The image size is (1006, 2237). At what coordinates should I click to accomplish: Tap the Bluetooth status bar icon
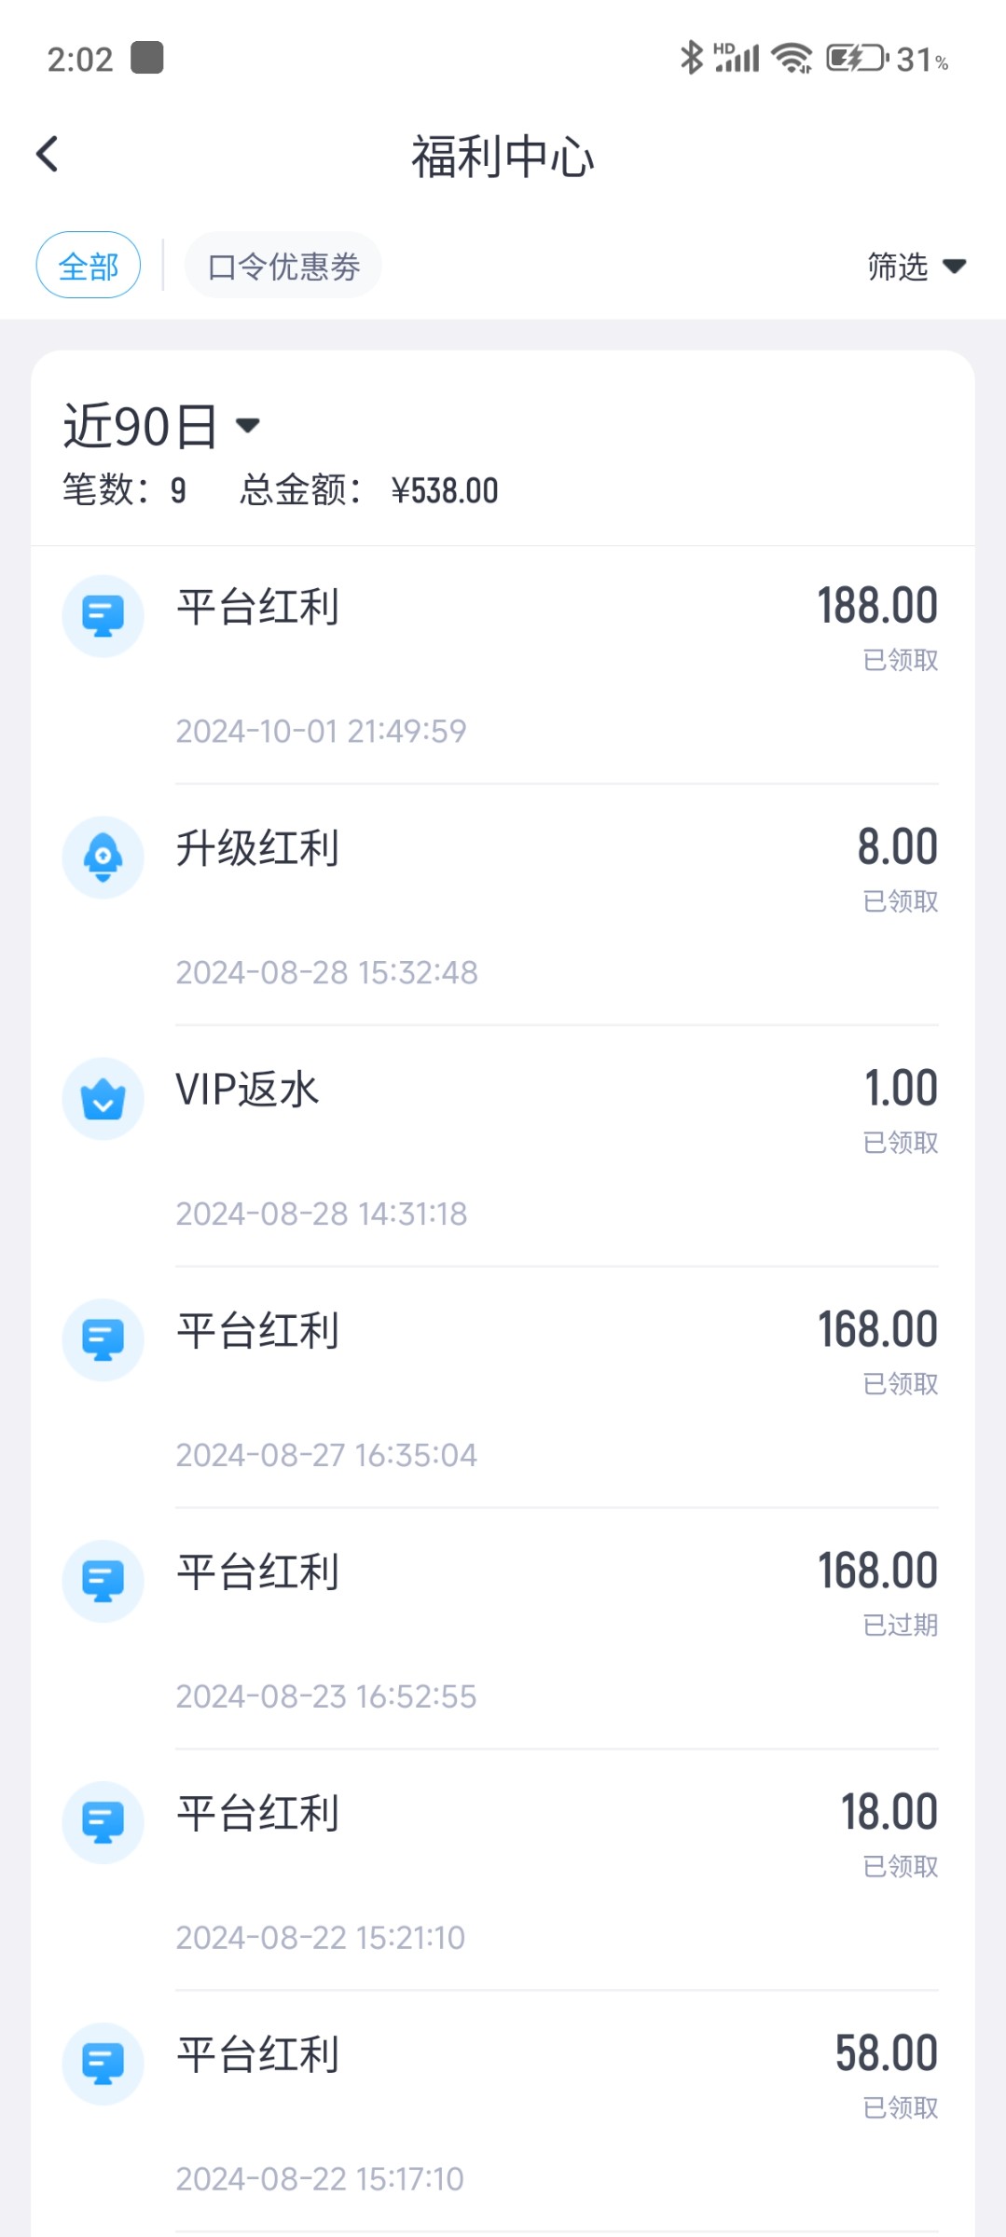[x=691, y=59]
